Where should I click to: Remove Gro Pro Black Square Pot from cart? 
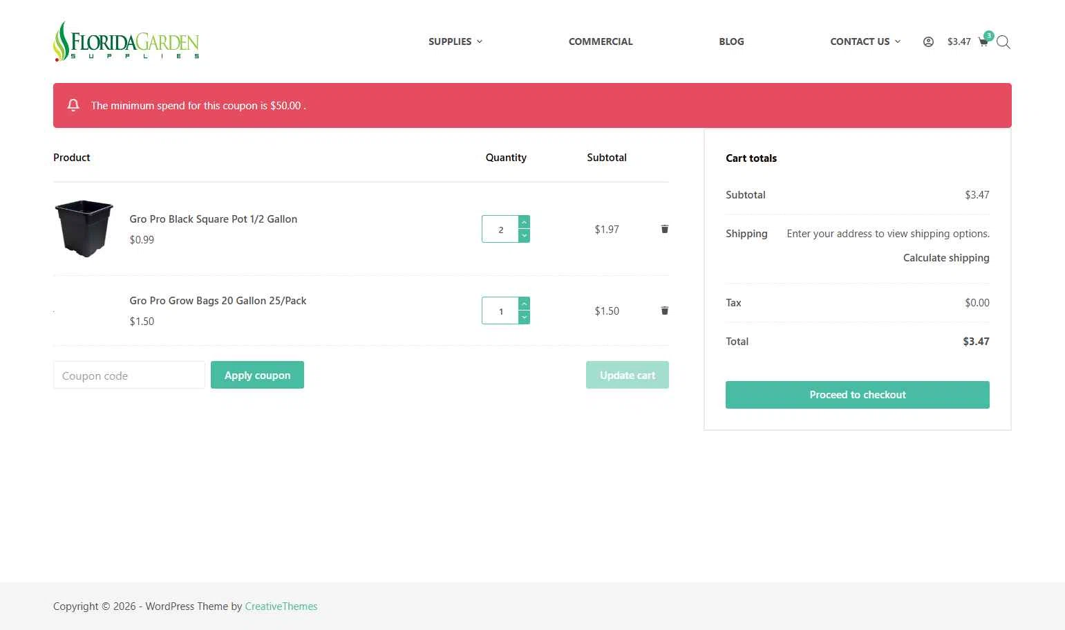coord(665,229)
